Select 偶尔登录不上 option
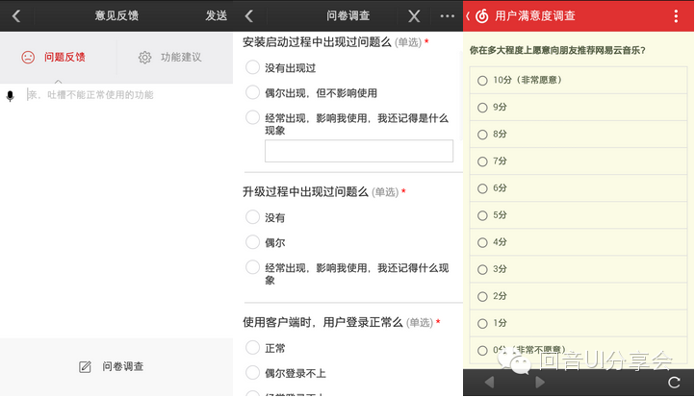The width and height of the screenshot is (695, 397). coord(252,372)
